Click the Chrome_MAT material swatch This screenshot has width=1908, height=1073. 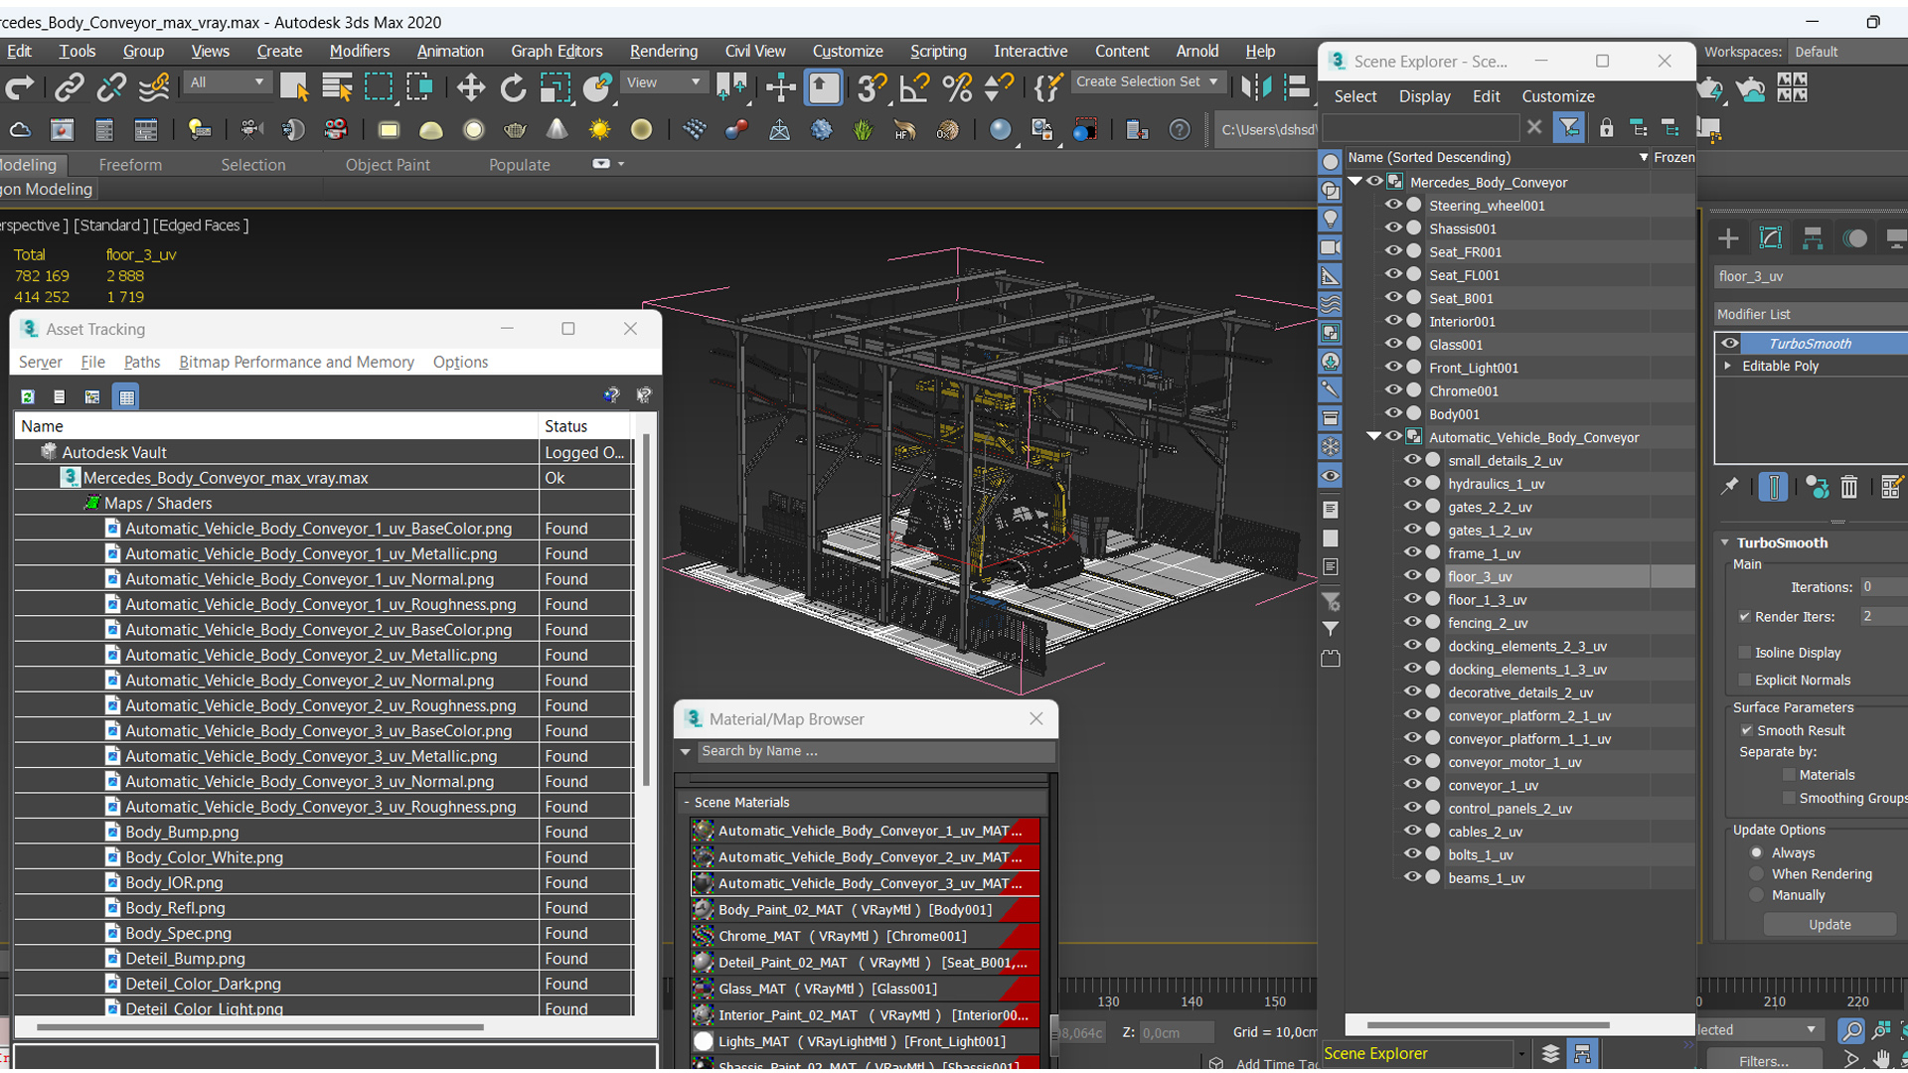(704, 936)
